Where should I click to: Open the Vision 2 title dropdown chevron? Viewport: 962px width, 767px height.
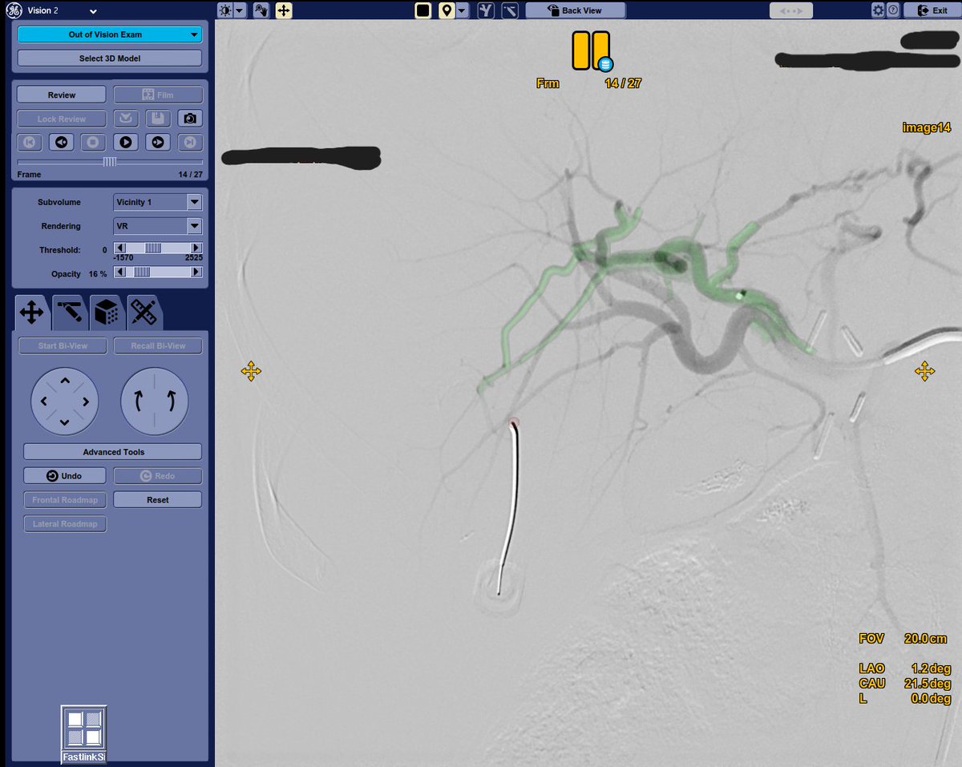click(x=94, y=11)
